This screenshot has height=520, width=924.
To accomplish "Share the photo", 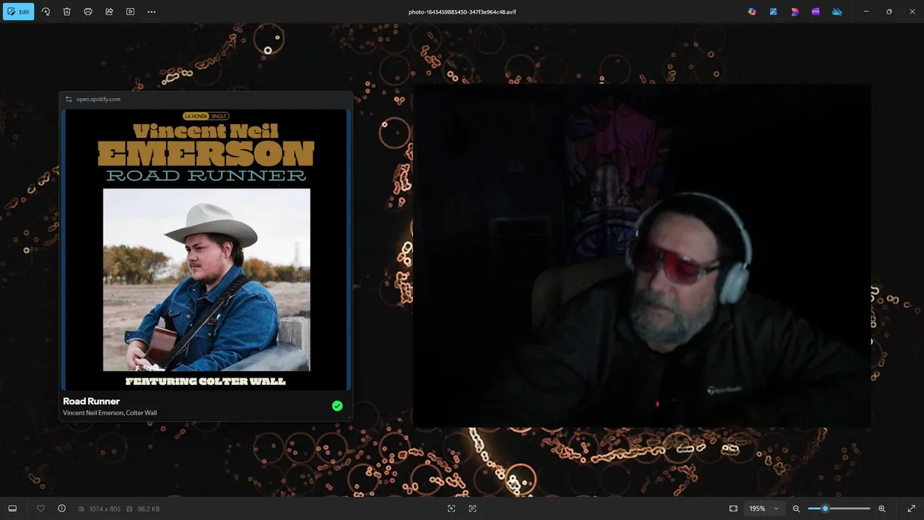I will coord(109,12).
